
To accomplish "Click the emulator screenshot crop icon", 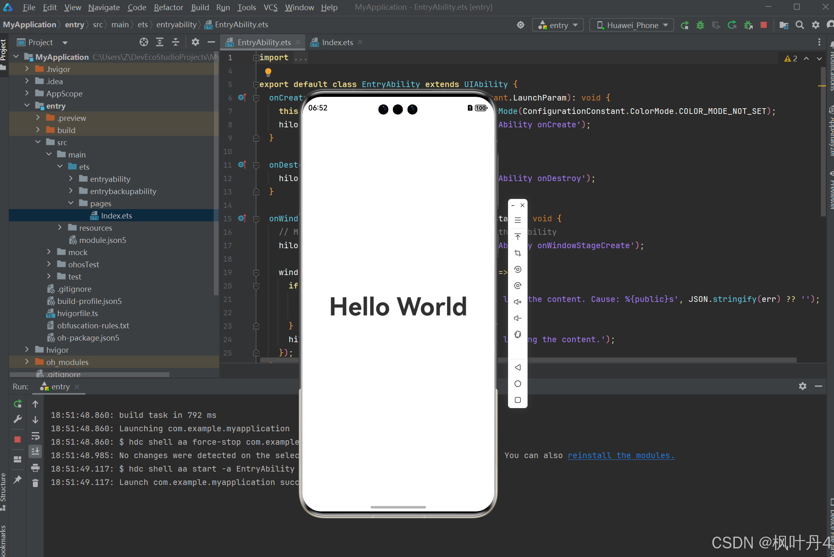I will pos(517,253).
